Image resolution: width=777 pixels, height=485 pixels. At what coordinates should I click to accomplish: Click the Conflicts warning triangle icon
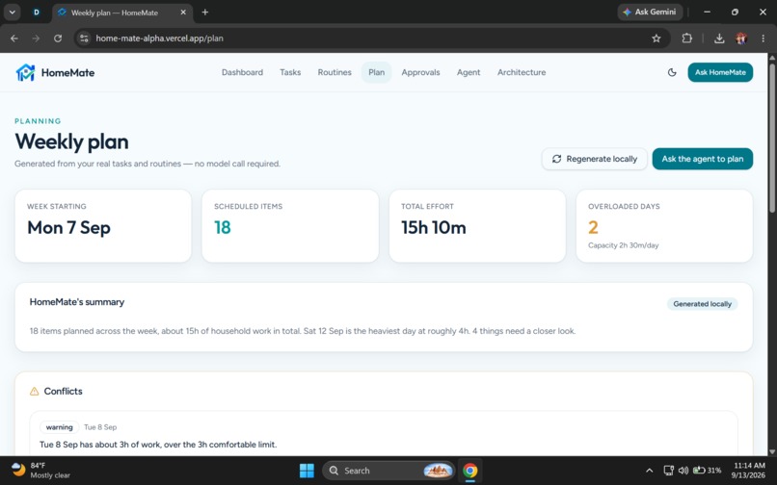pyautogui.click(x=34, y=392)
